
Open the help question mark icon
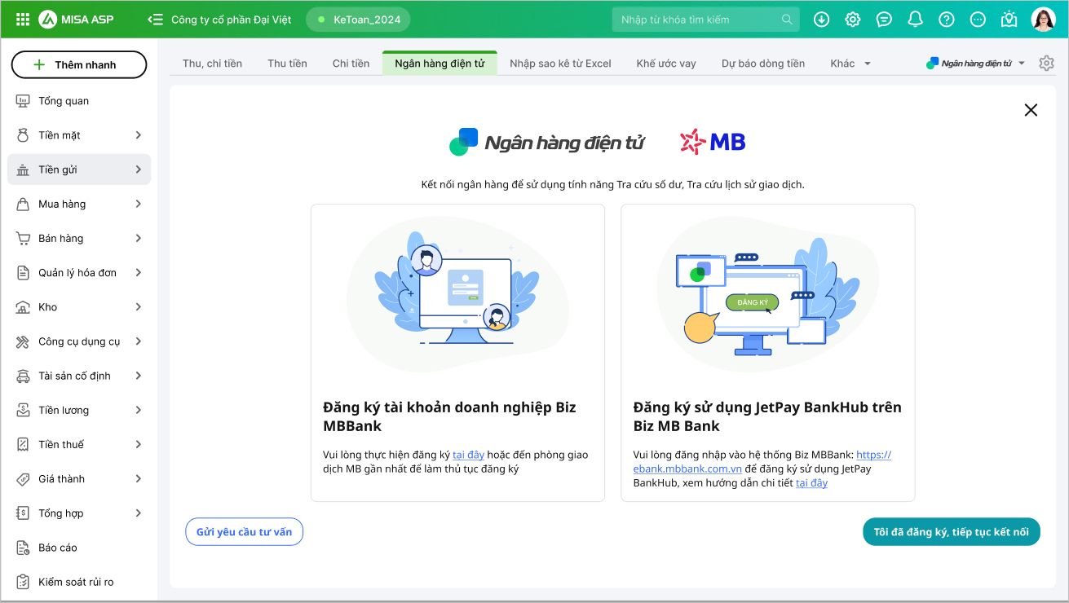click(x=947, y=20)
